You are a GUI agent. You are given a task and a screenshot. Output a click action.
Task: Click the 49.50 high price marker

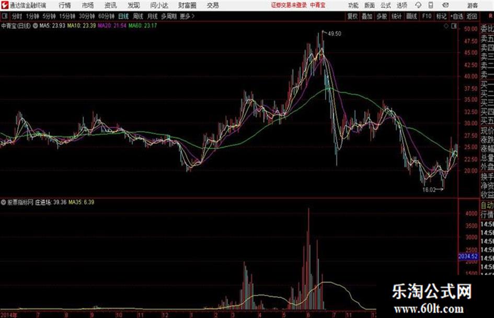(x=334, y=34)
